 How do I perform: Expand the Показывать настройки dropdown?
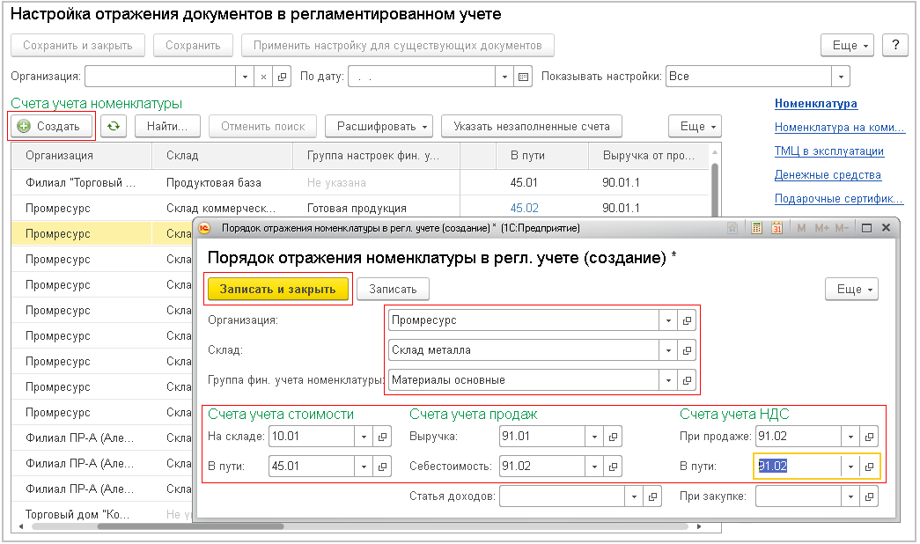841,77
